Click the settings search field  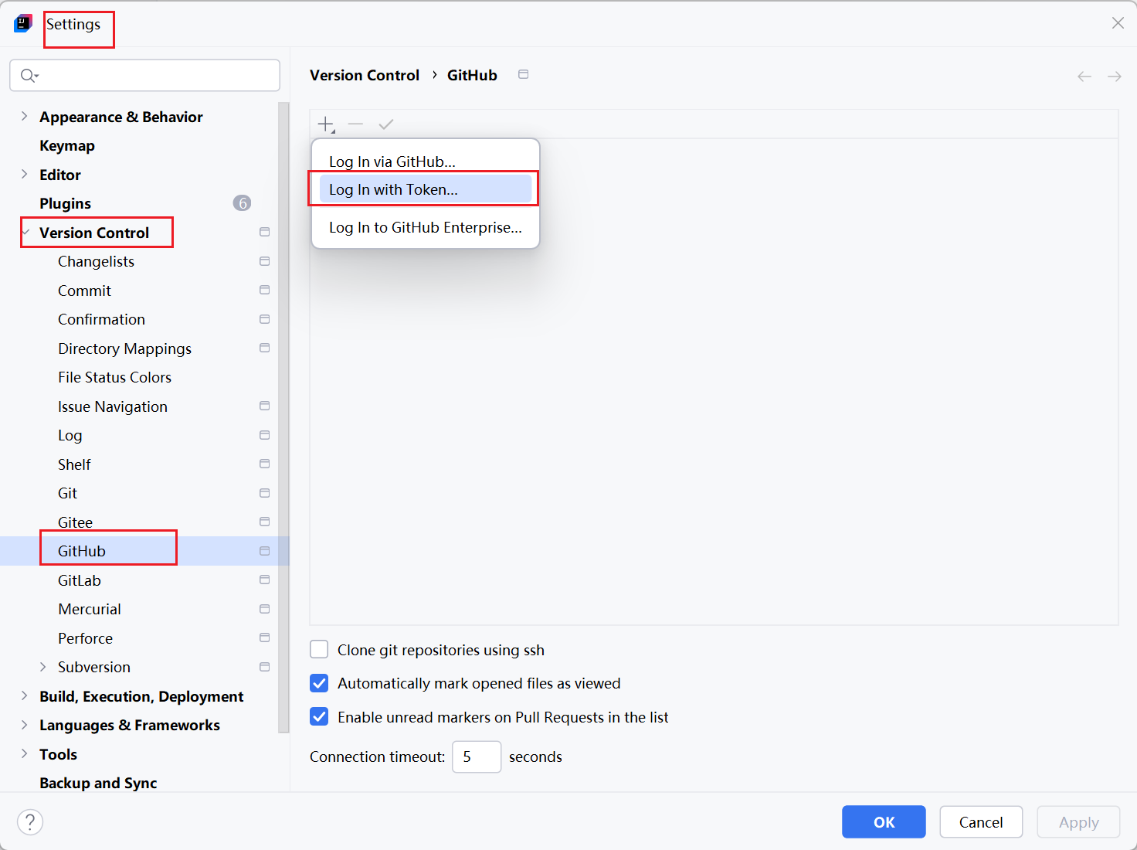[x=144, y=75]
